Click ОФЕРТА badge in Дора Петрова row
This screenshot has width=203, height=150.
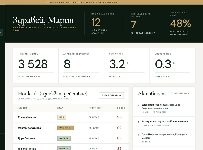pyautogui.click(x=64, y=138)
